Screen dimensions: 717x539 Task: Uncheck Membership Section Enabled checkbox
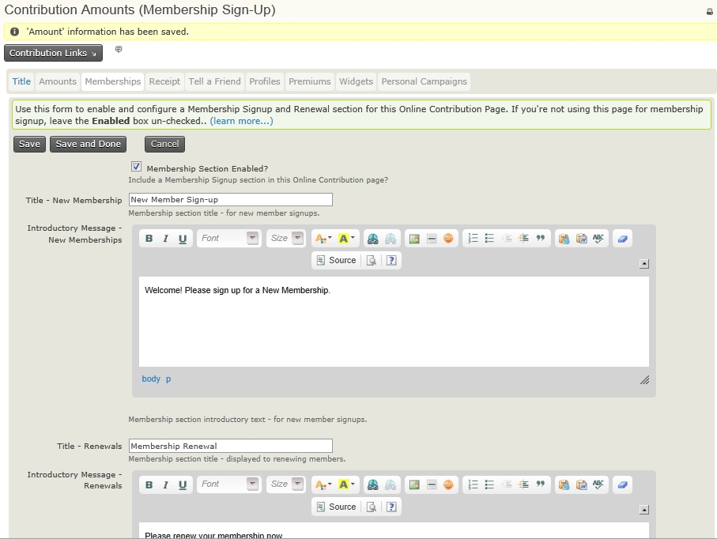136,168
